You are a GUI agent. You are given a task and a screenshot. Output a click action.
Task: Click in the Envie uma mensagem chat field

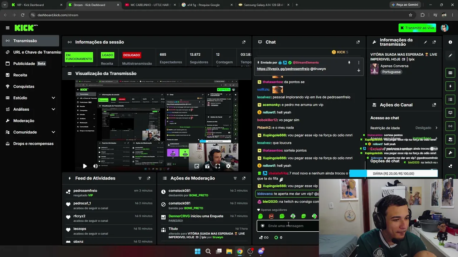pyautogui.click(x=288, y=226)
